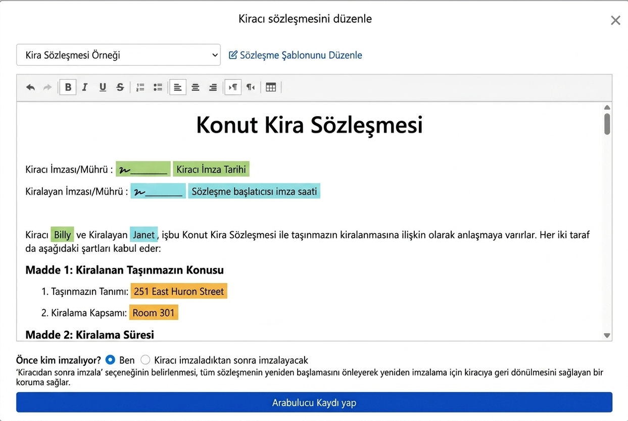Image resolution: width=628 pixels, height=421 pixels.
Task: Select 'Kiracı imzaladıktan sonra imzalayacak' radio option
Action: coord(146,360)
